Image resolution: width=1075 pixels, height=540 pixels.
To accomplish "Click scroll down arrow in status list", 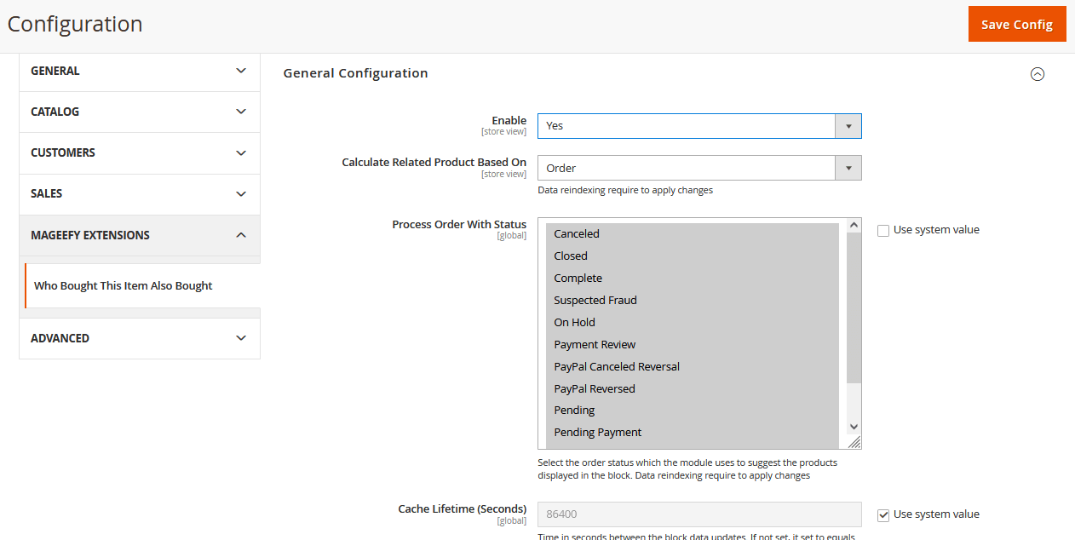I will pos(854,427).
